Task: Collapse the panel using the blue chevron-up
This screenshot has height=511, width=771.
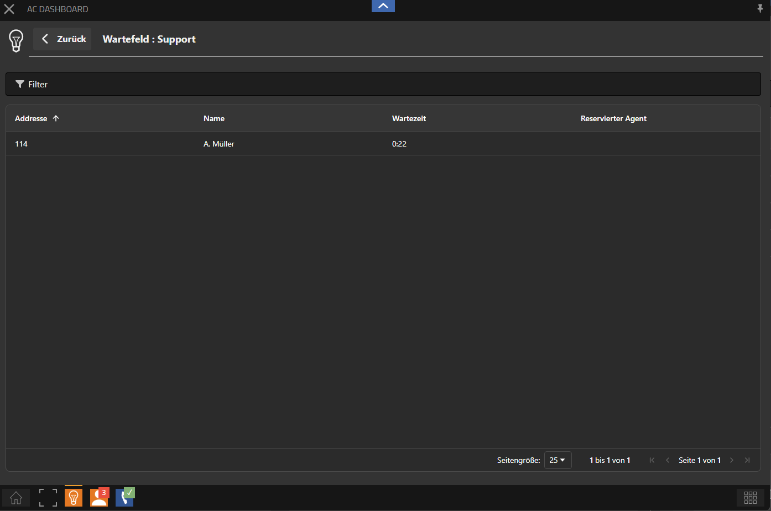Action: (x=383, y=6)
